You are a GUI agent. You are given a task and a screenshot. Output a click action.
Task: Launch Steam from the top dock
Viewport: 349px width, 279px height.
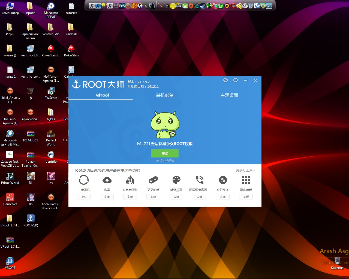tap(203, 6)
